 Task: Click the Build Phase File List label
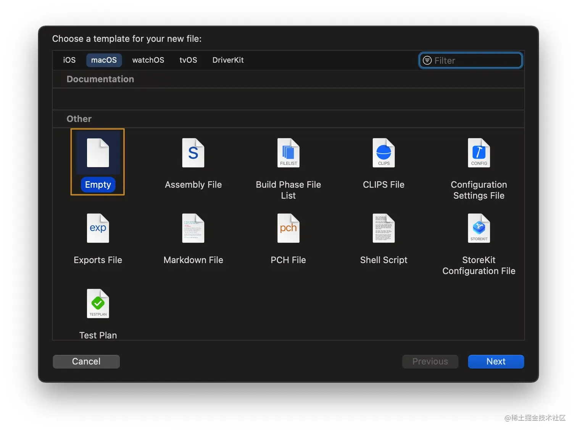coord(288,190)
